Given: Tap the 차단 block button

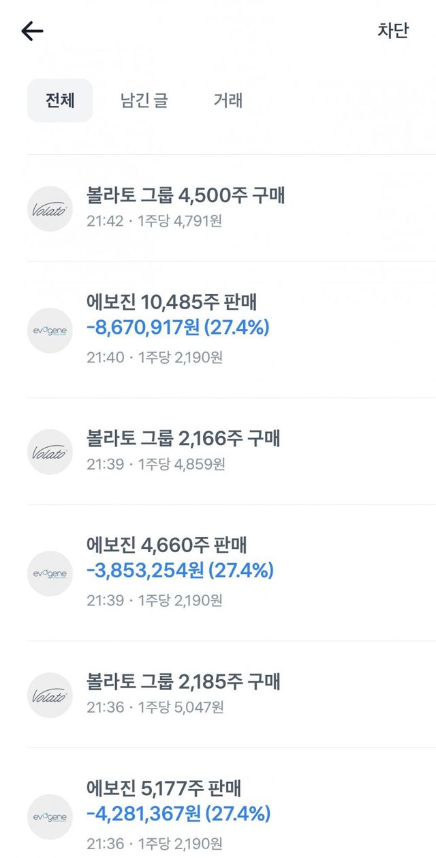Looking at the screenshot, I should 393,31.
